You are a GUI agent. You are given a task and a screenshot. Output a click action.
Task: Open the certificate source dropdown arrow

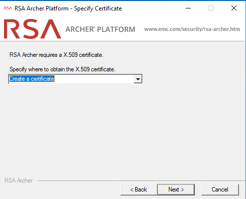tap(138, 79)
